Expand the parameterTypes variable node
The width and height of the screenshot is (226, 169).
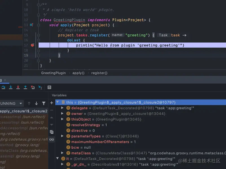(62, 136)
